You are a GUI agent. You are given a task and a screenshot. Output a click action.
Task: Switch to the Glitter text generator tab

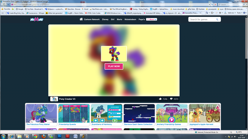[x=55, y=13]
